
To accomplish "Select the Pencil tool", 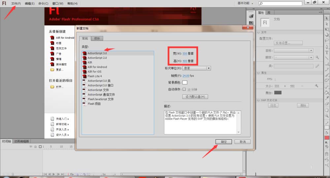I will tap(327, 69).
